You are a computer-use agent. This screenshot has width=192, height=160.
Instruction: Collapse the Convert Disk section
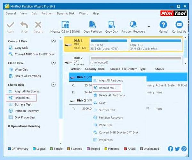click(53, 41)
